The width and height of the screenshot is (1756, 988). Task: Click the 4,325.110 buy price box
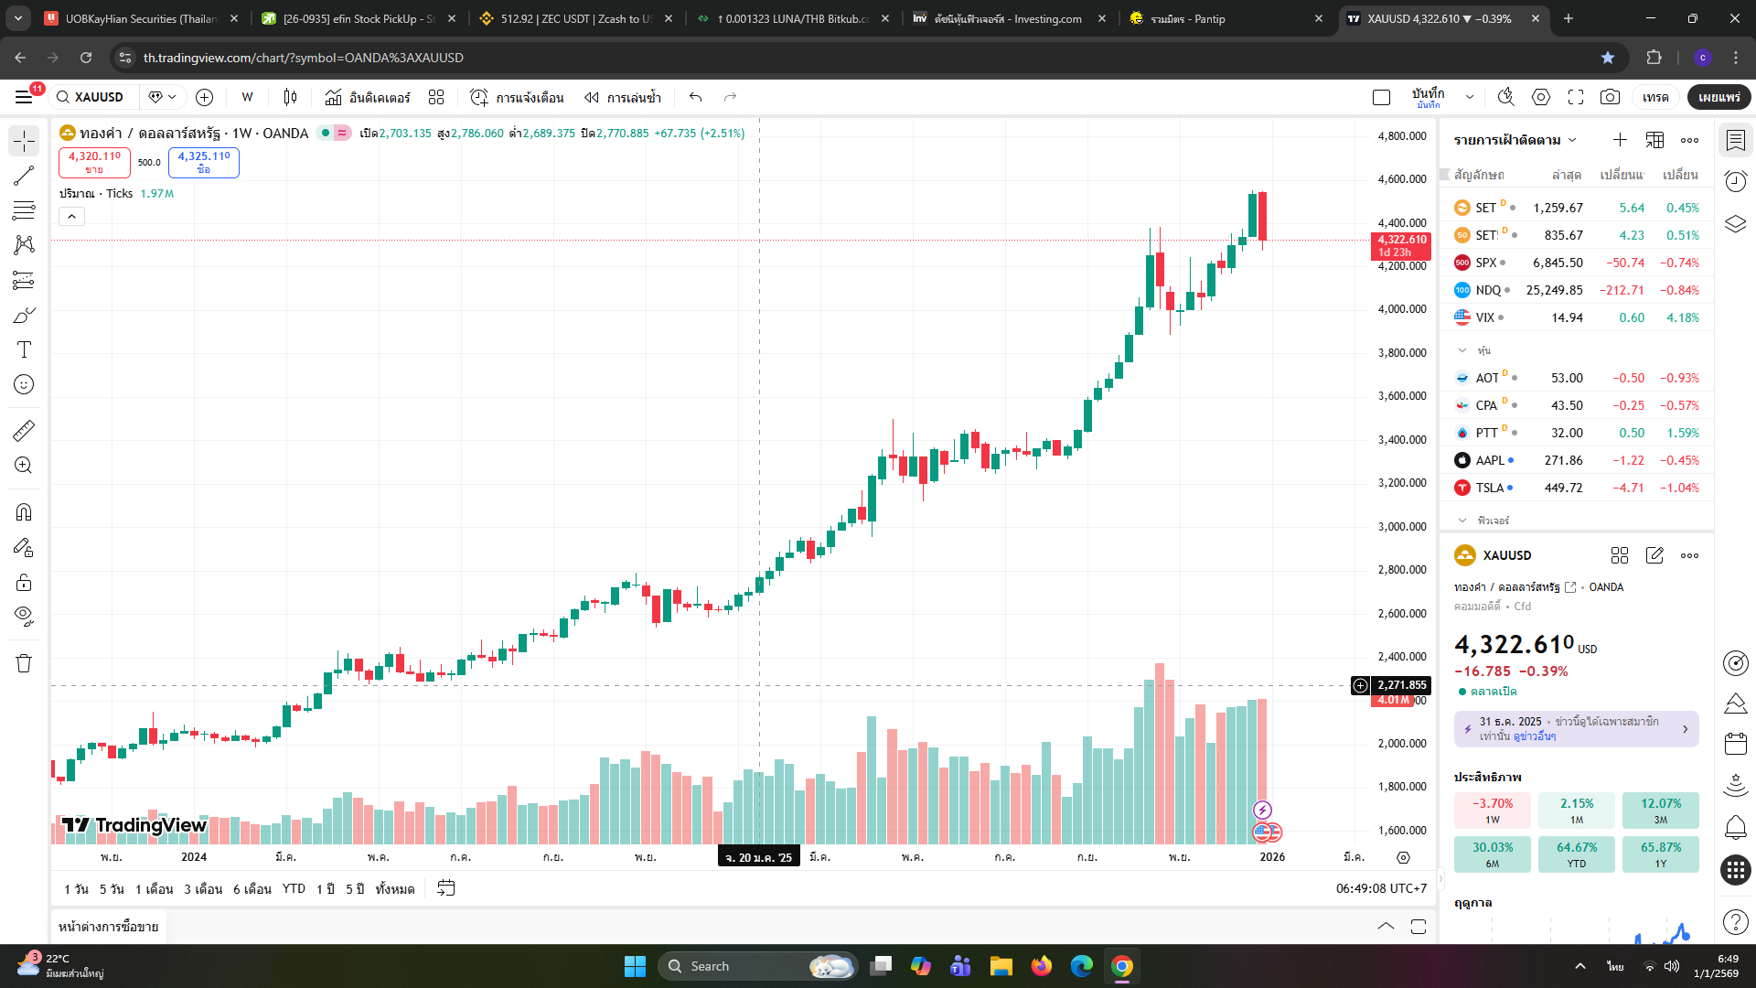[203, 162]
